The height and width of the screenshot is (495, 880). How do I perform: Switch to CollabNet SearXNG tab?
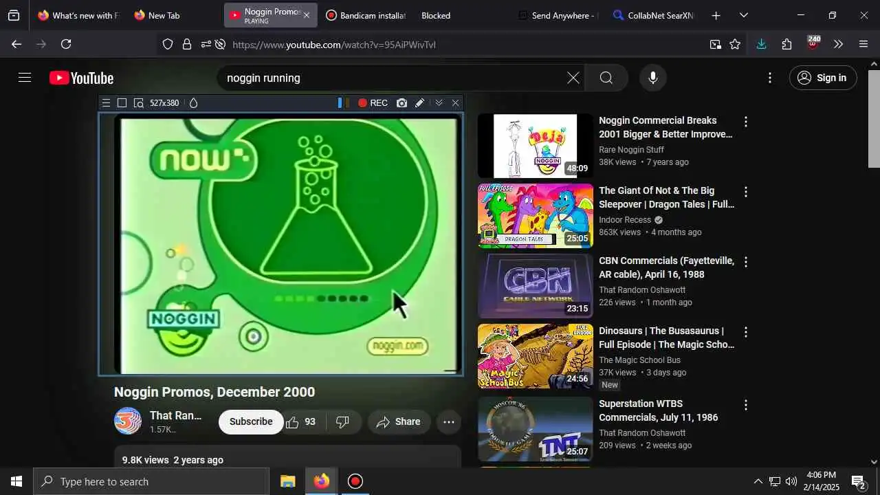pyautogui.click(x=653, y=15)
